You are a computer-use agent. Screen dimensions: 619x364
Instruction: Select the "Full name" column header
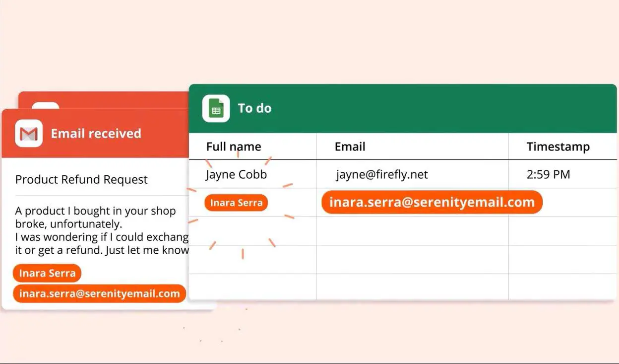tap(233, 147)
